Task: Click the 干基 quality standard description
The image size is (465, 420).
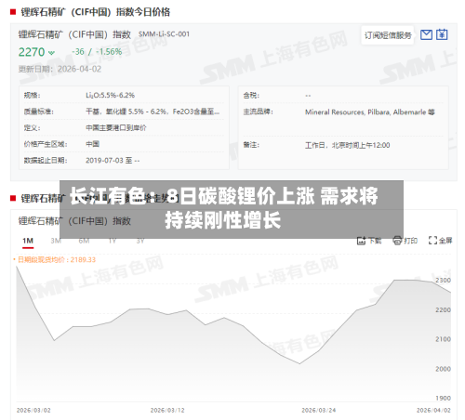Action: [153, 112]
